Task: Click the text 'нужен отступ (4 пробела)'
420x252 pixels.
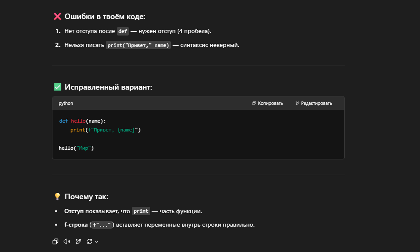Action: click(174, 31)
